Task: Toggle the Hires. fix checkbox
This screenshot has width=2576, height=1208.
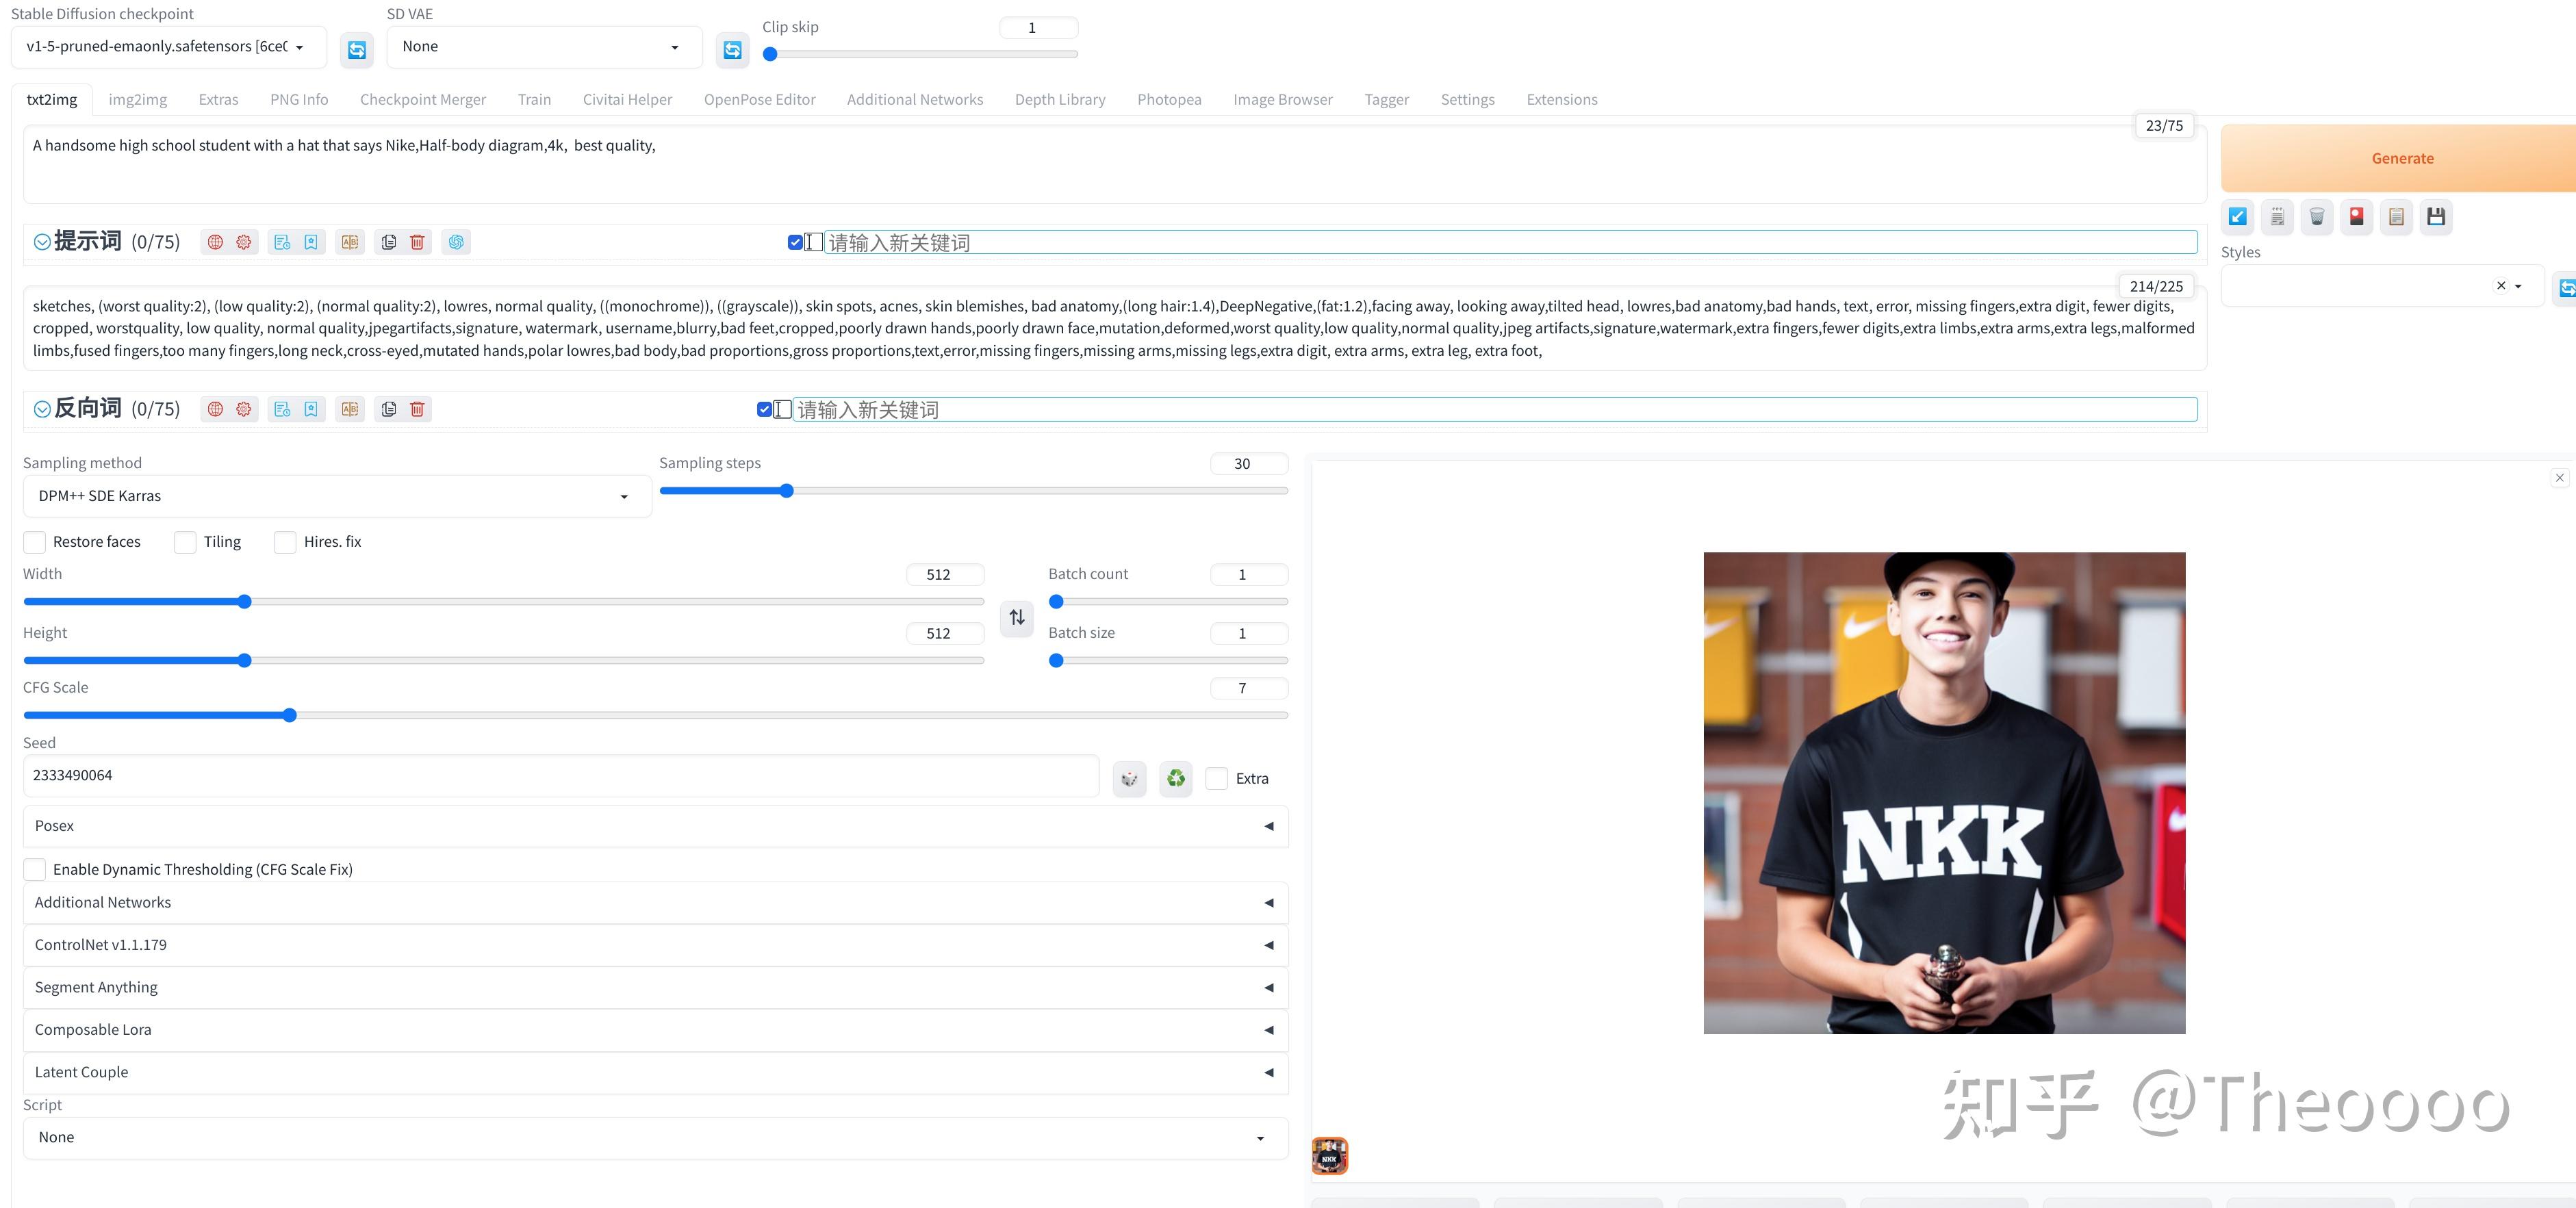Action: click(x=285, y=542)
